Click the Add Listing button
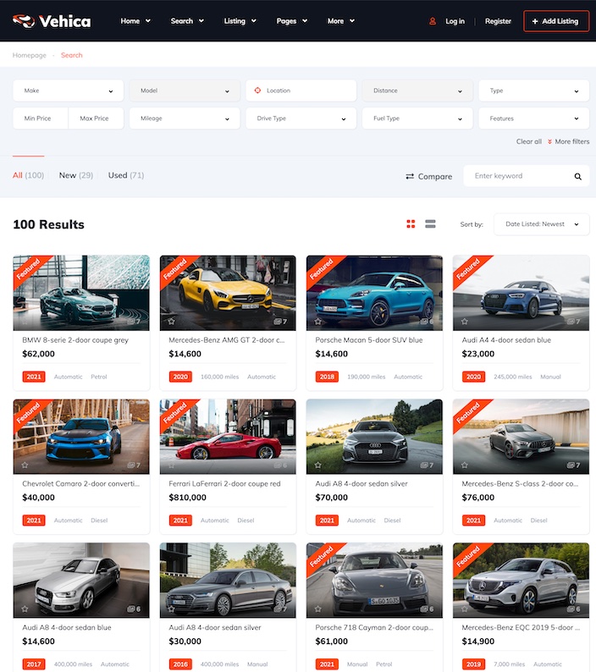596x672 pixels. pos(556,21)
